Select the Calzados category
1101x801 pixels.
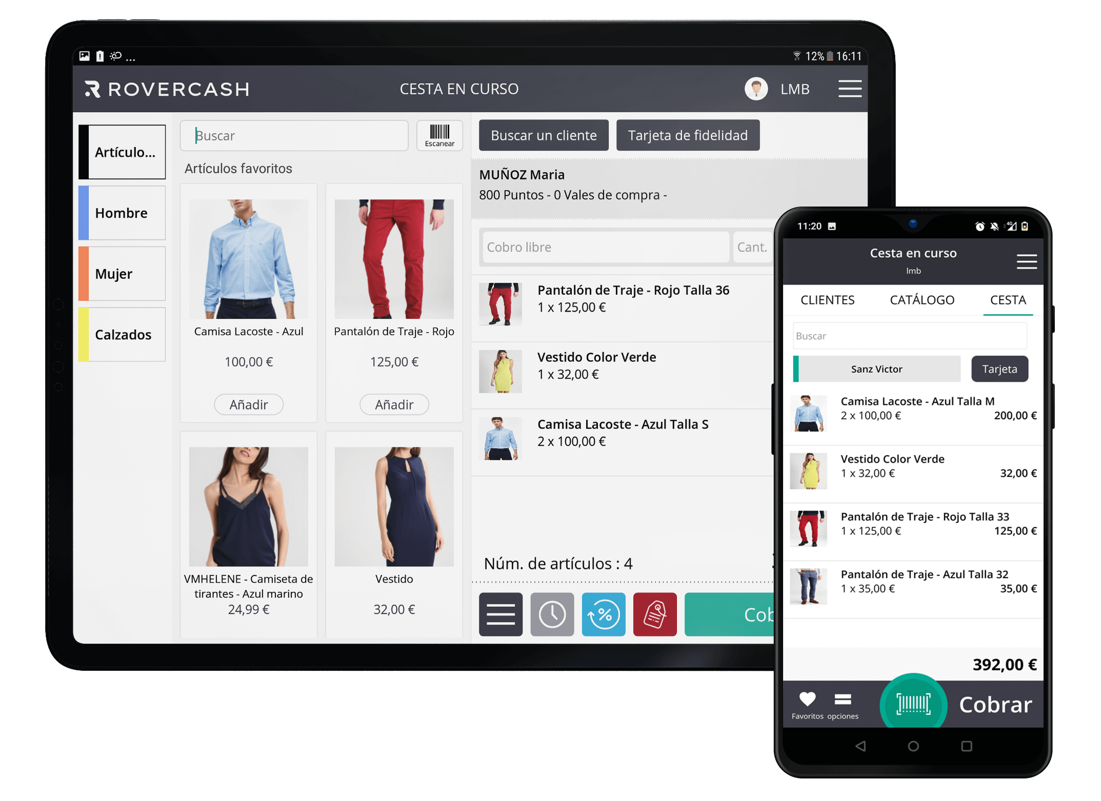(122, 335)
